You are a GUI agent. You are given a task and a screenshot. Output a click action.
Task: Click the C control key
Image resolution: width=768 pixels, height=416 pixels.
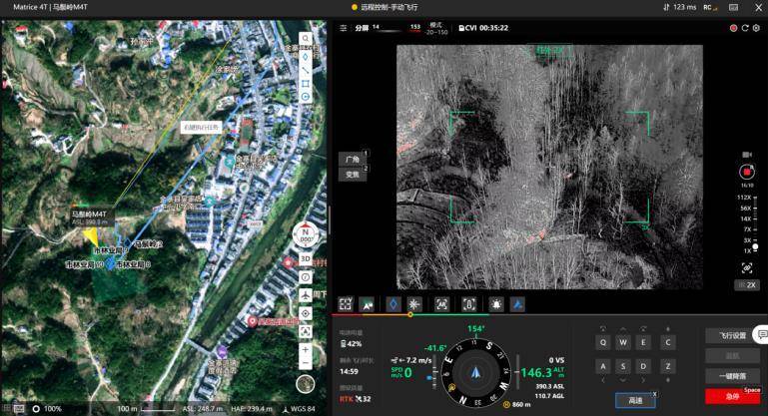coord(668,342)
